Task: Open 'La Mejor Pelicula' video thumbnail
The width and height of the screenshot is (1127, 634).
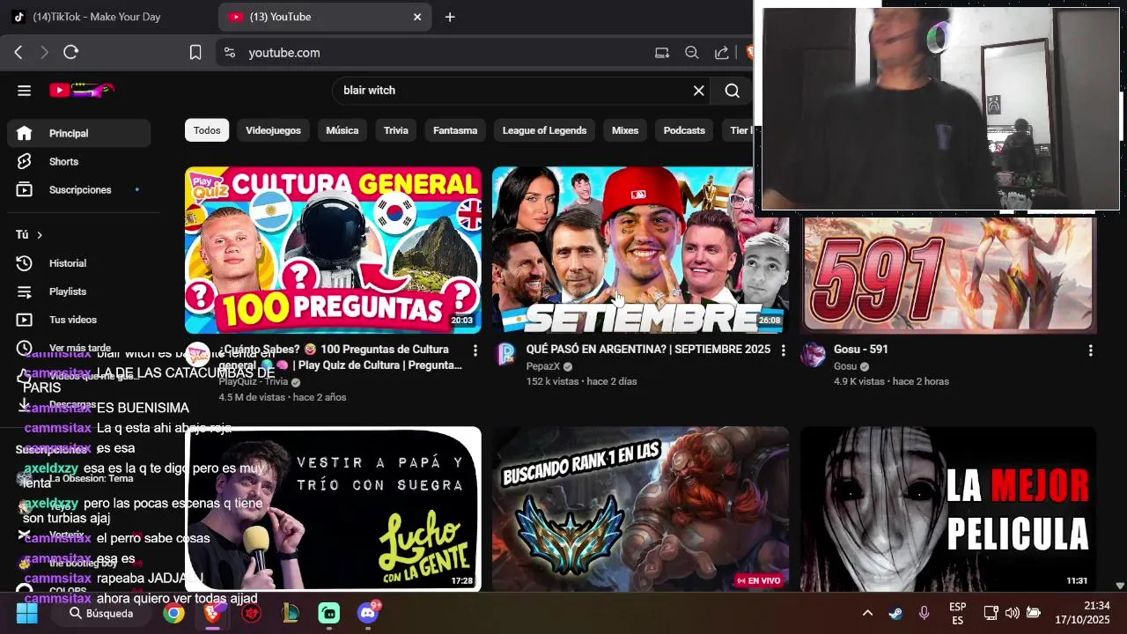Action: coord(947,509)
